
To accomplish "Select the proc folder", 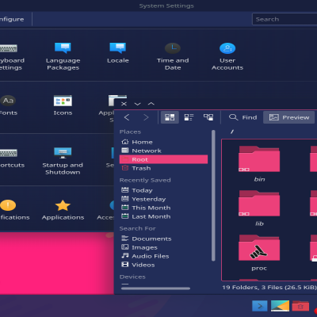I will [x=259, y=253].
